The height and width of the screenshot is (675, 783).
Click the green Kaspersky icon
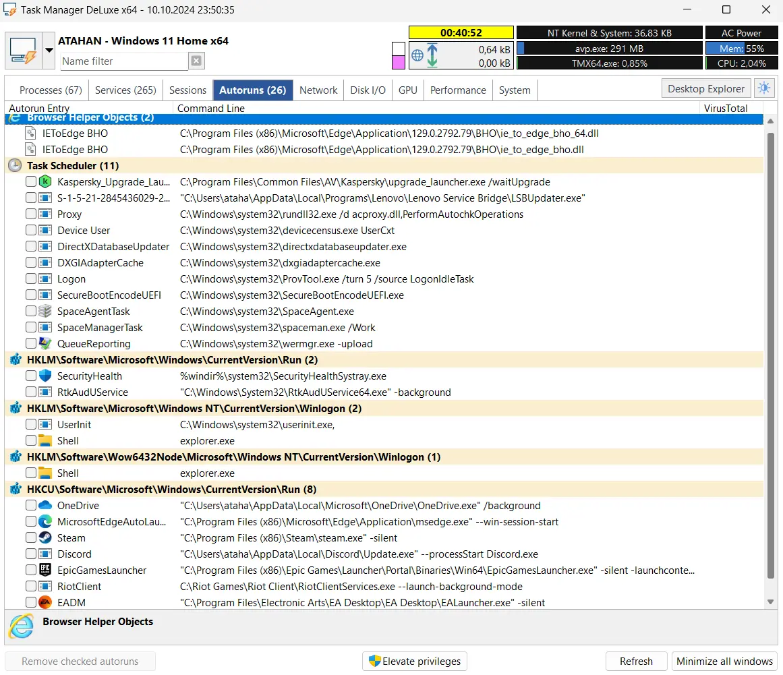coord(45,182)
